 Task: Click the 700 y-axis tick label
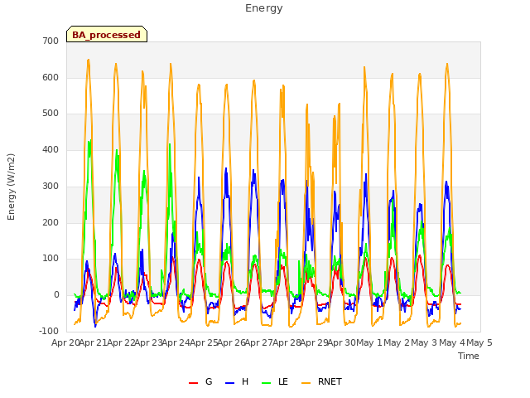click(51, 41)
